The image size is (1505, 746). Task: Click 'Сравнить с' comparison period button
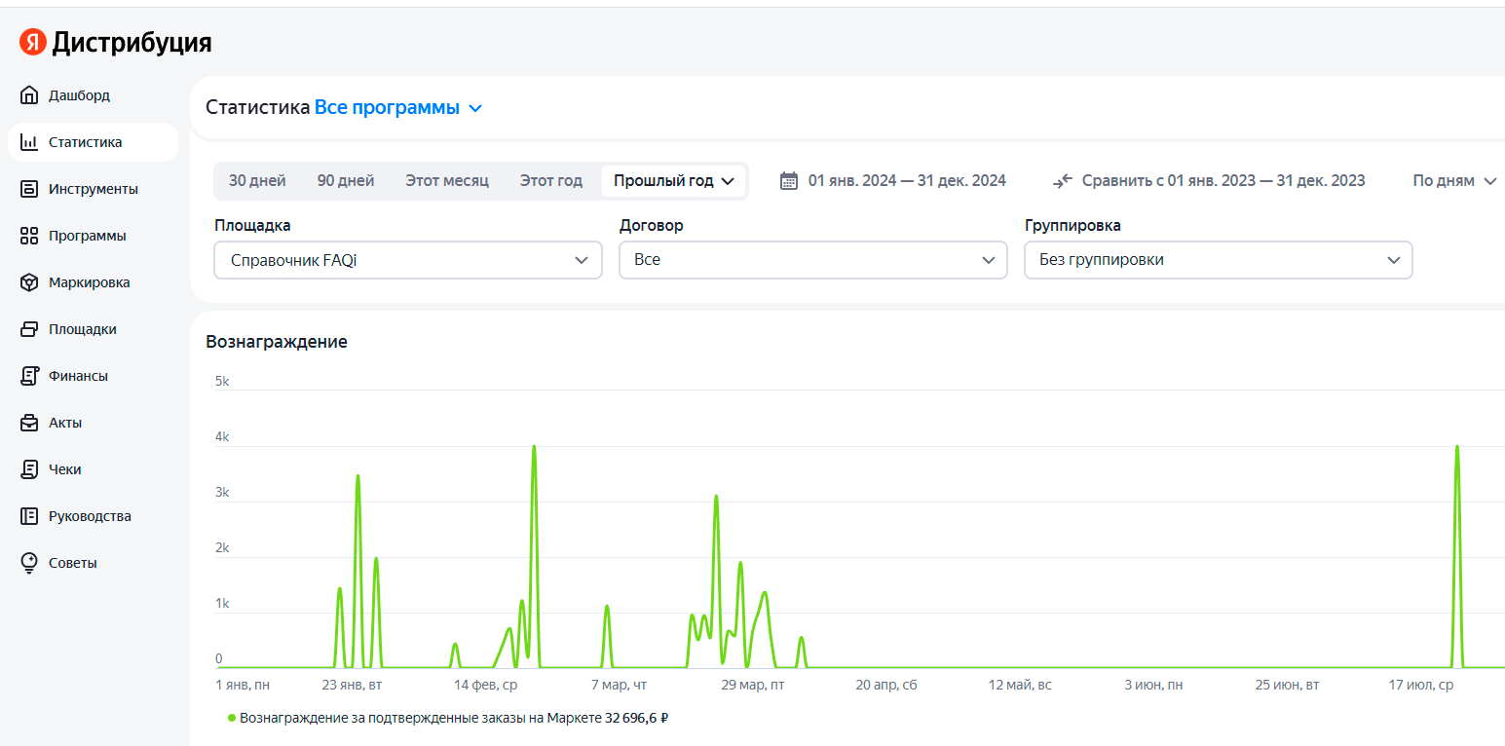(1209, 181)
